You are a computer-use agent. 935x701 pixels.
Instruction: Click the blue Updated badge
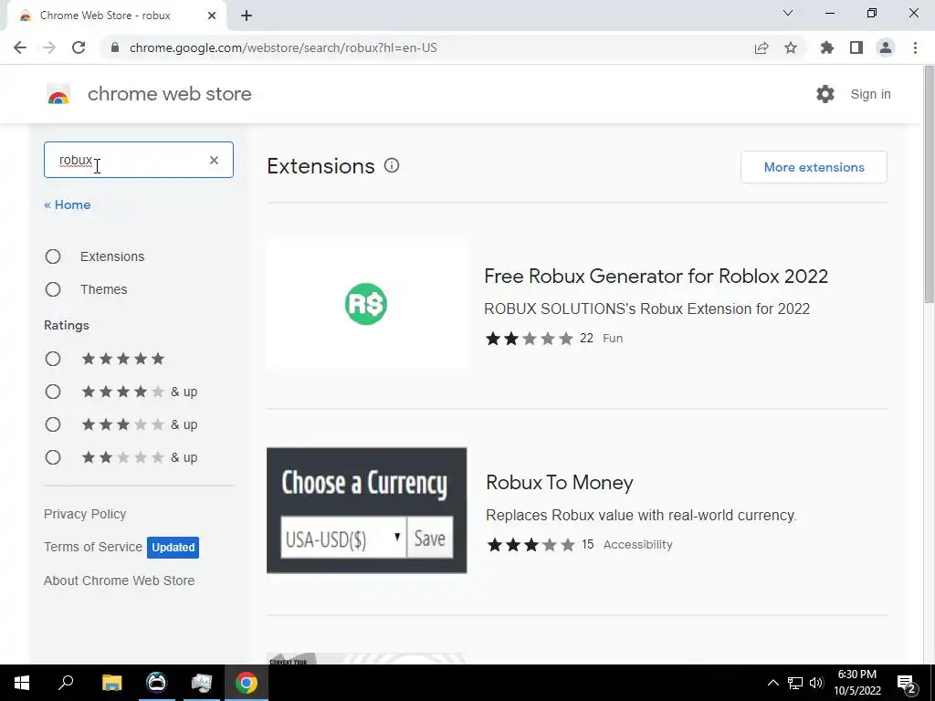(173, 548)
